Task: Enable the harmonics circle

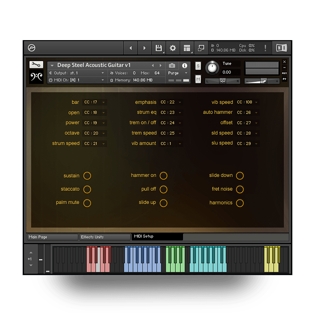Action: coord(240,203)
